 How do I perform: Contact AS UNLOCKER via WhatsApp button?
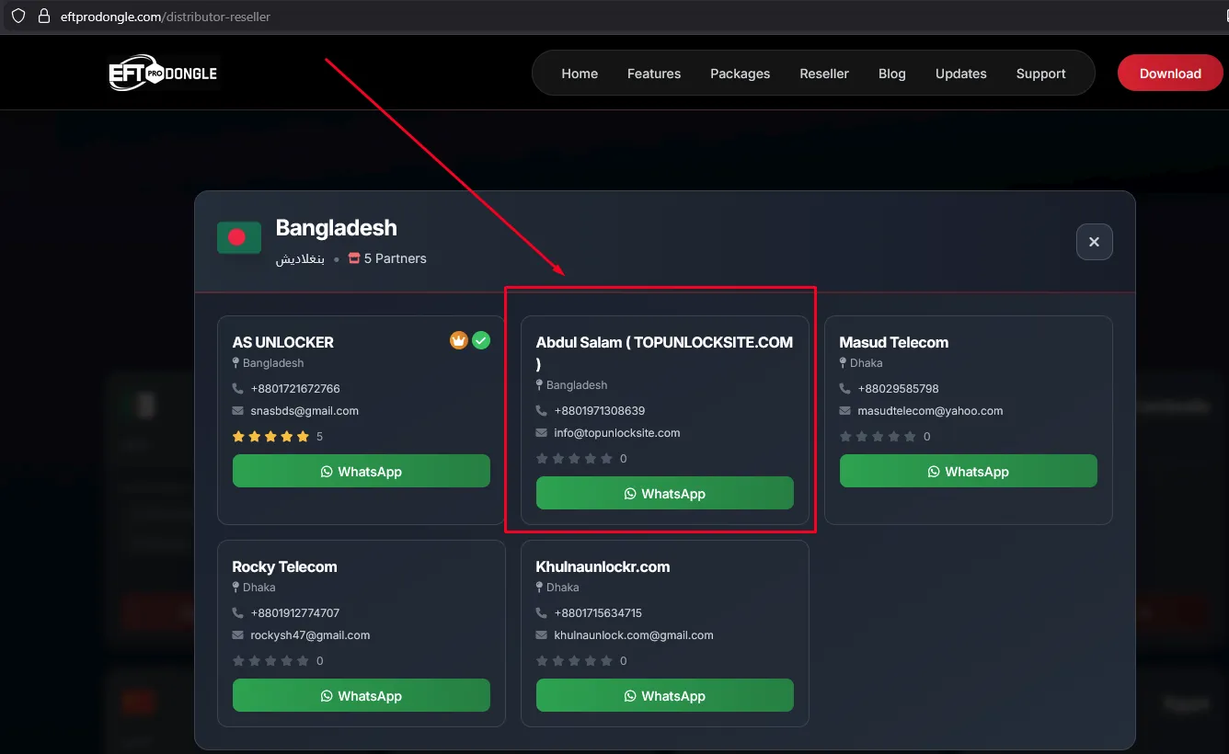pos(361,472)
